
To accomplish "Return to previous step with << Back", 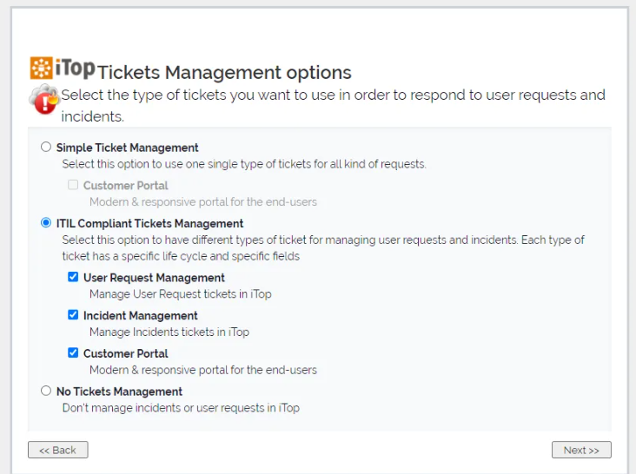I will point(58,450).
